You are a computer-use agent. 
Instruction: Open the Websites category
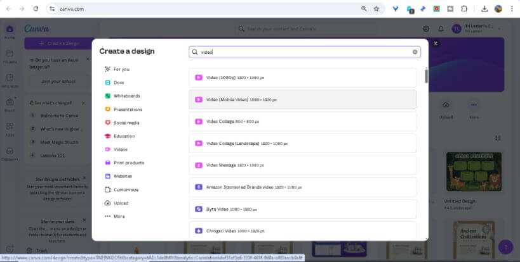click(118, 176)
